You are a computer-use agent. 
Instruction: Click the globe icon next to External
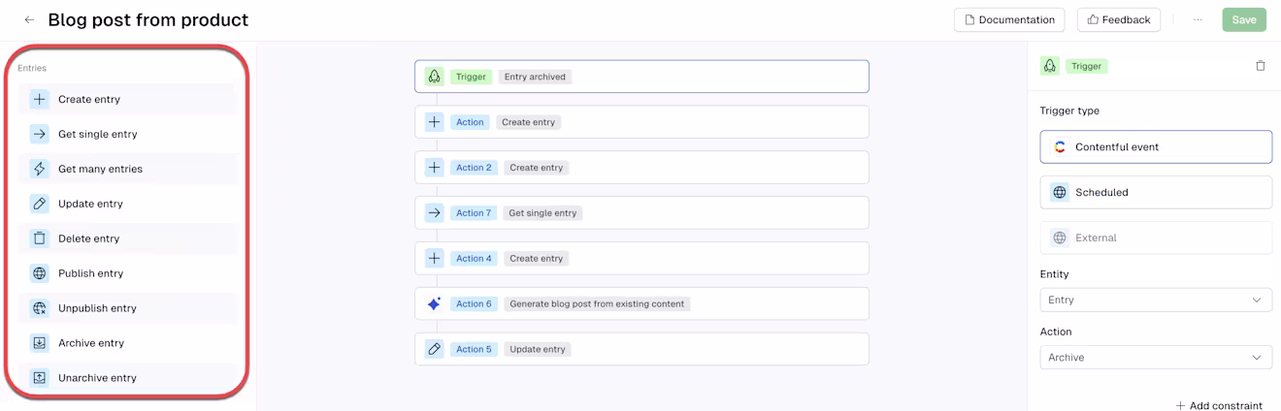1060,237
